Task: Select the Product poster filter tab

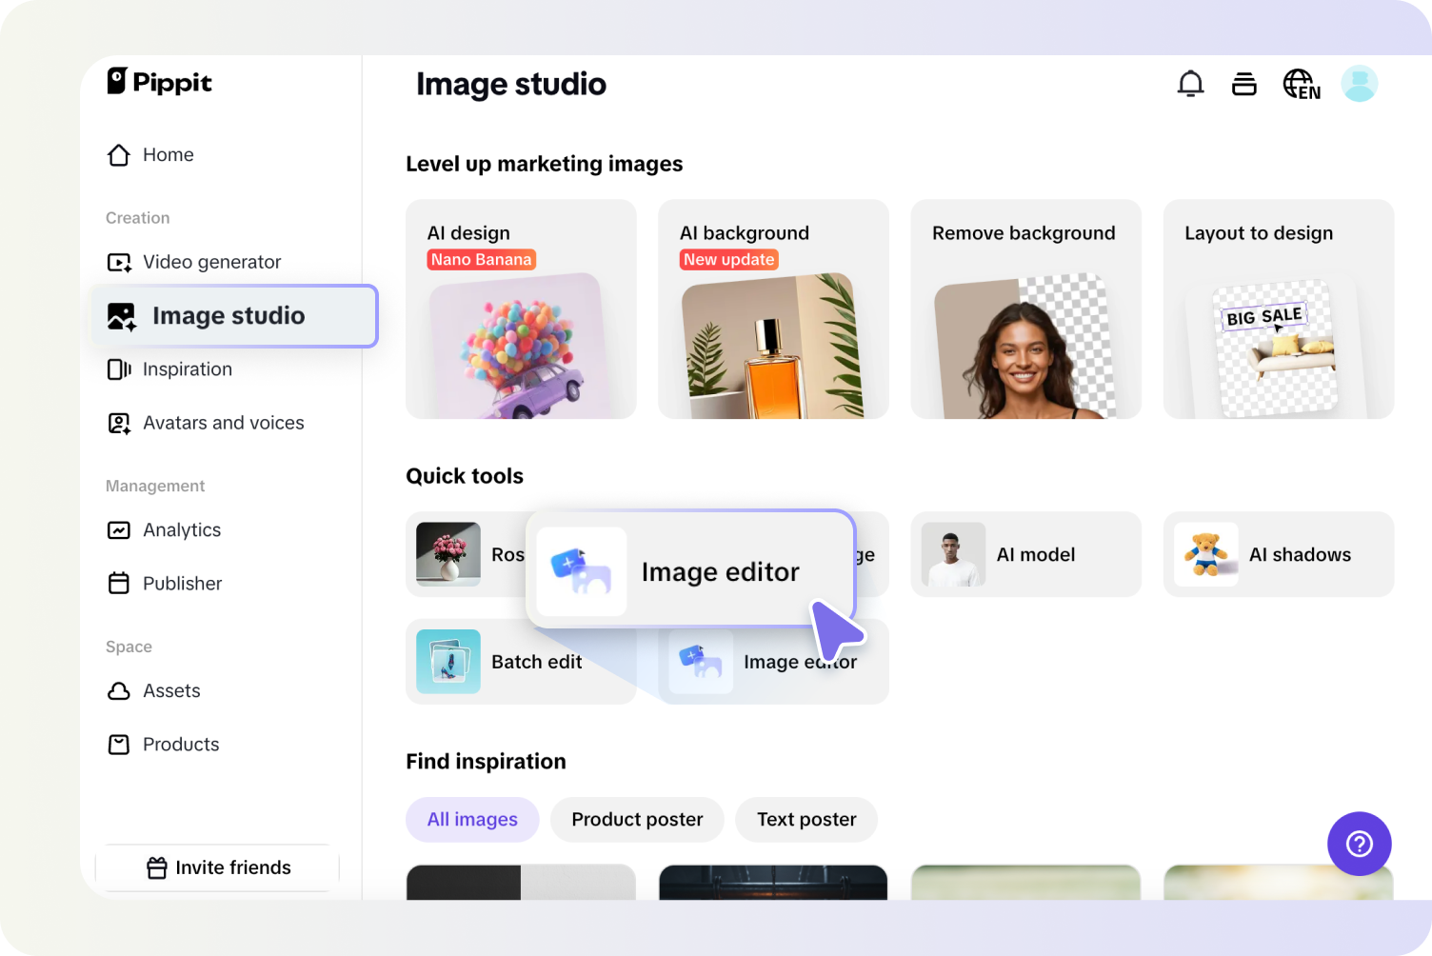Action: tap(637, 820)
